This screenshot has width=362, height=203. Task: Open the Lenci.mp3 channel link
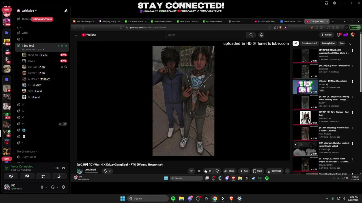(90, 170)
